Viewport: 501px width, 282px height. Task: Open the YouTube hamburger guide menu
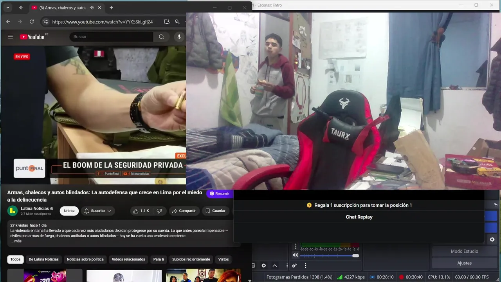click(11, 37)
